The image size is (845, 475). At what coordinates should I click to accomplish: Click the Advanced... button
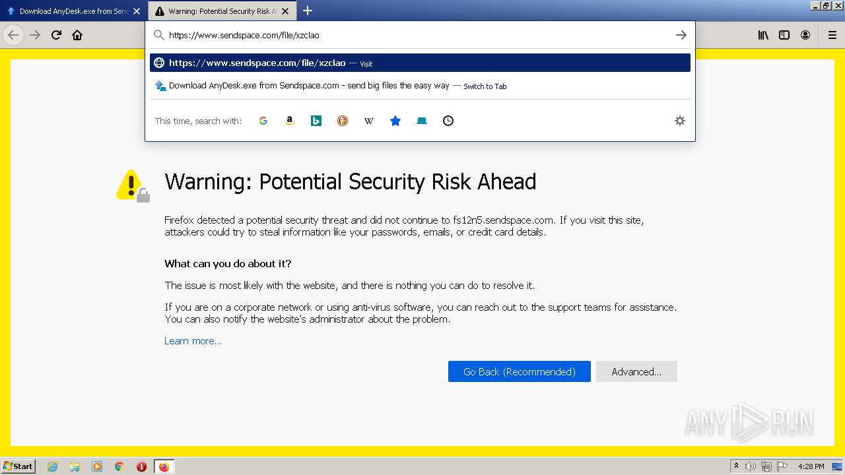pyautogui.click(x=636, y=371)
